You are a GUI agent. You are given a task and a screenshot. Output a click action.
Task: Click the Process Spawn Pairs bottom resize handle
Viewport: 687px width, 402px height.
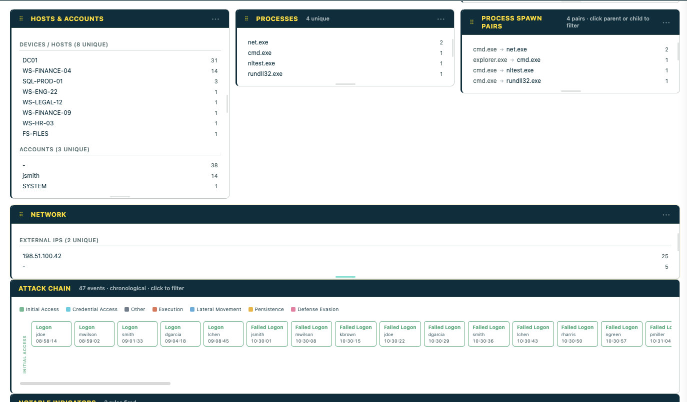(571, 91)
